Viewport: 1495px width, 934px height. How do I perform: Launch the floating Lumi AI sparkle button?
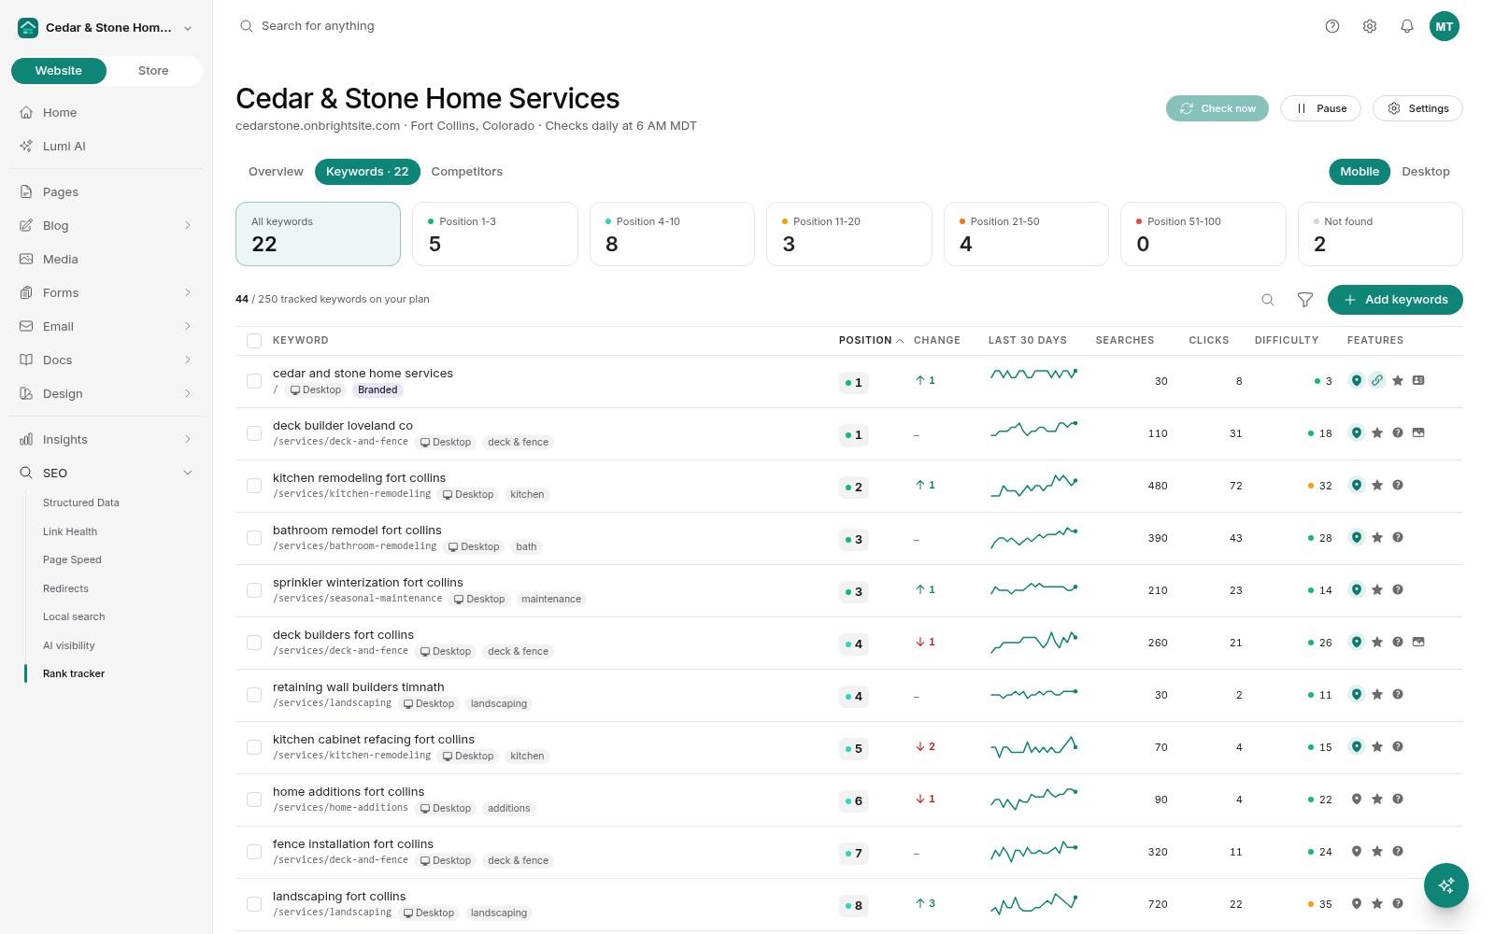[1446, 884]
